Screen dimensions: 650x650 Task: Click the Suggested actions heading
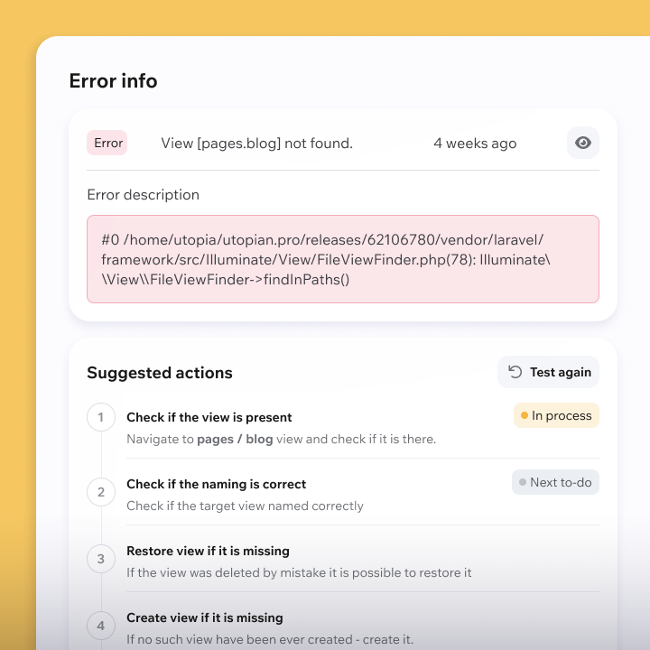pos(160,373)
